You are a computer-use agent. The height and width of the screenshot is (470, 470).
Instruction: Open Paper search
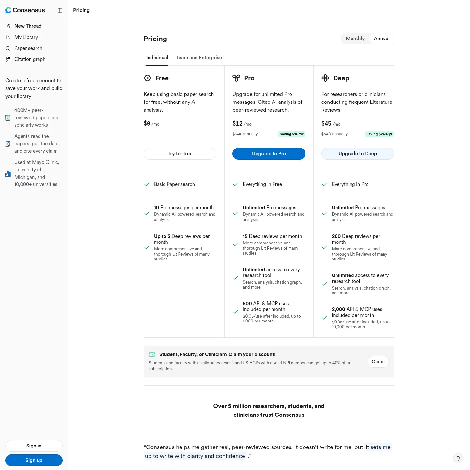[28, 48]
